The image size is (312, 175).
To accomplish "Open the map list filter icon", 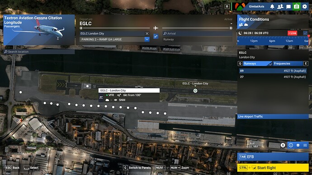I will [x=305, y=145].
